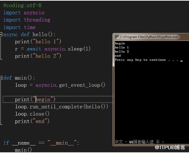Click the highlighted print("begin") line

pyautogui.click(x=57, y=100)
